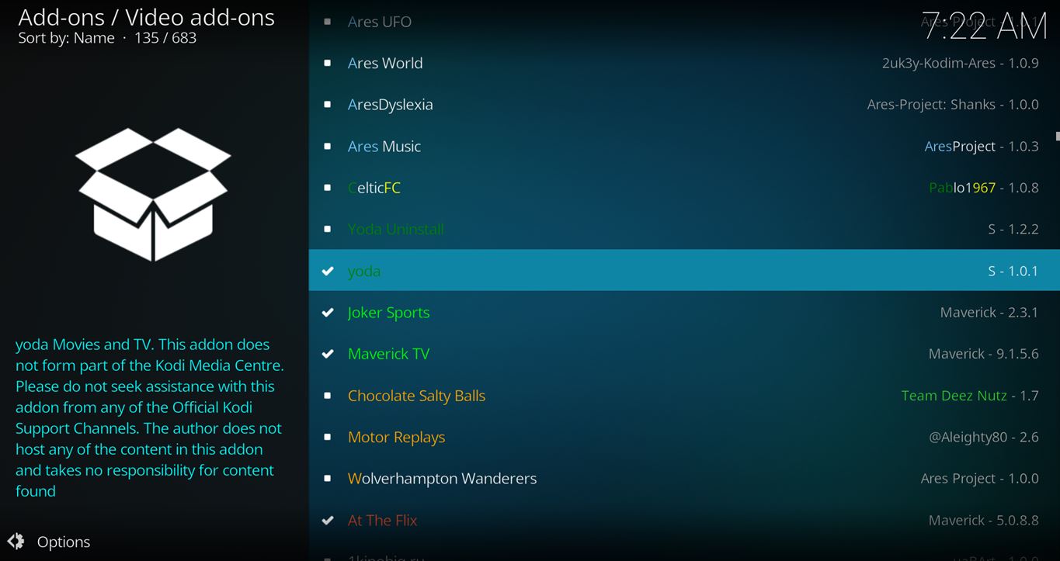The width and height of the screenshot is (1060, 561).
Task: Open the CelticFC add-on
Action: click(x=374, y=188)
